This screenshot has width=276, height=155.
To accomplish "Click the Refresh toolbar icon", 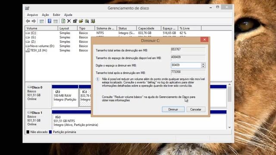I will [63, 21].
